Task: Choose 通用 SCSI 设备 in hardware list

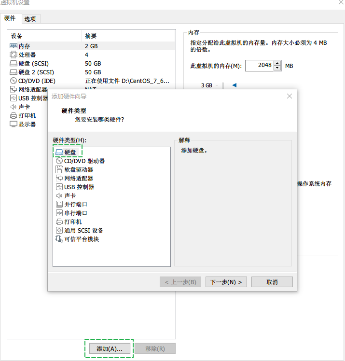Action: (83, 231)
